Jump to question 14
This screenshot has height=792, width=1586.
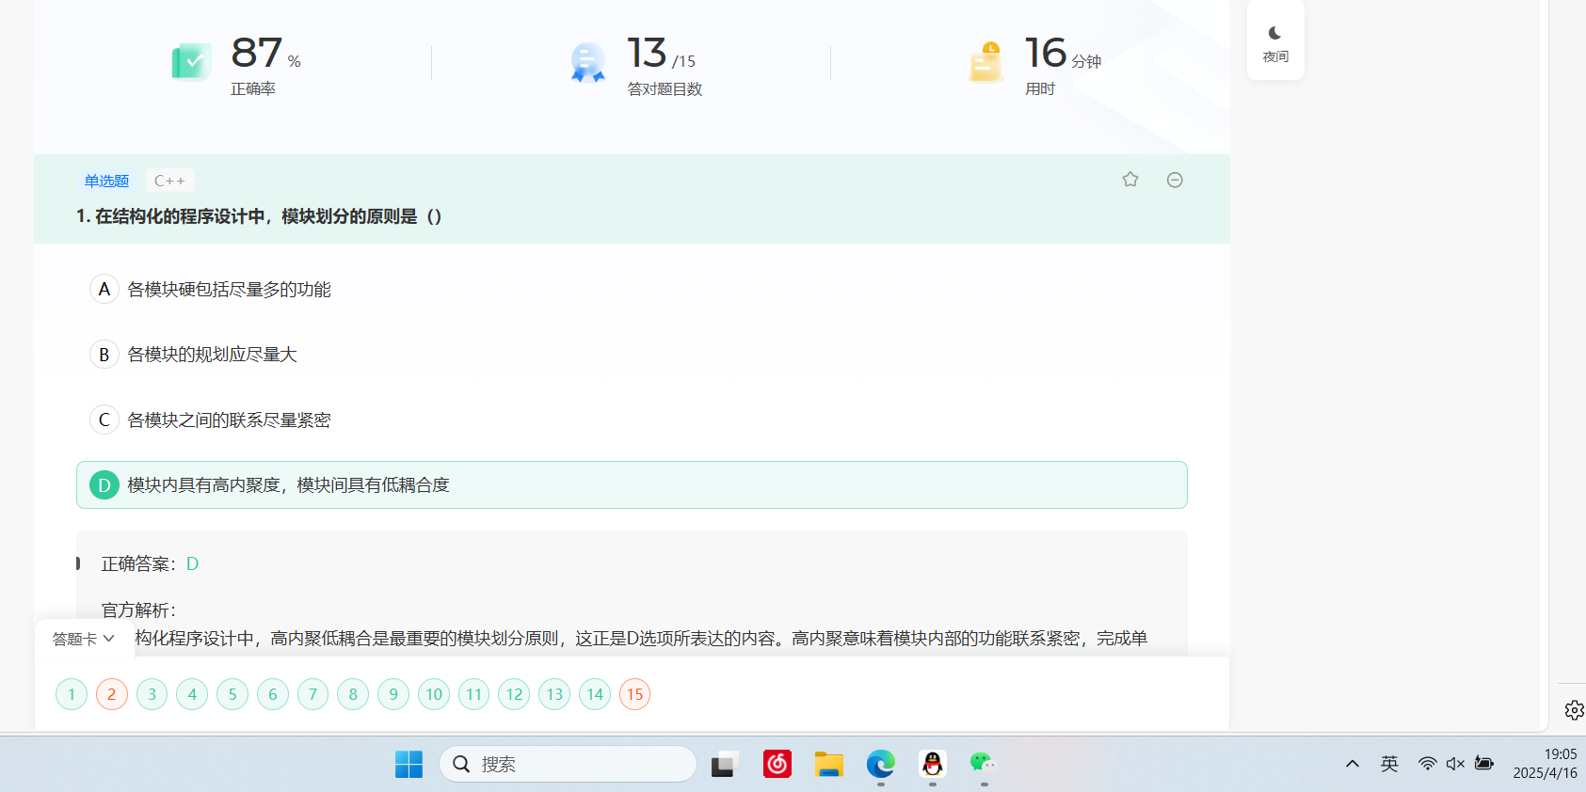pos(595,694)
